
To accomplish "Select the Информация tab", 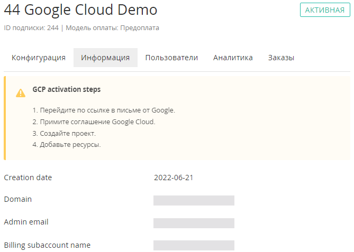I will tap(105, 58).
